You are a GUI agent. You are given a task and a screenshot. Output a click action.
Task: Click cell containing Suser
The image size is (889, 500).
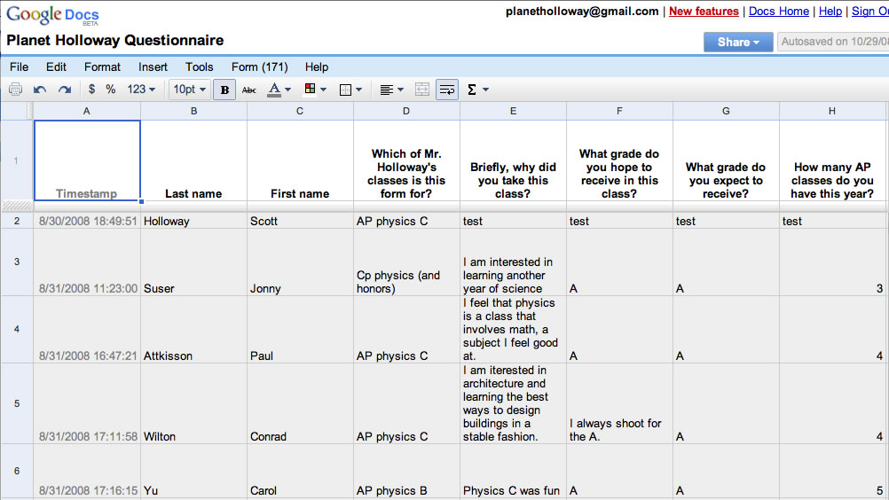[193, 262]
